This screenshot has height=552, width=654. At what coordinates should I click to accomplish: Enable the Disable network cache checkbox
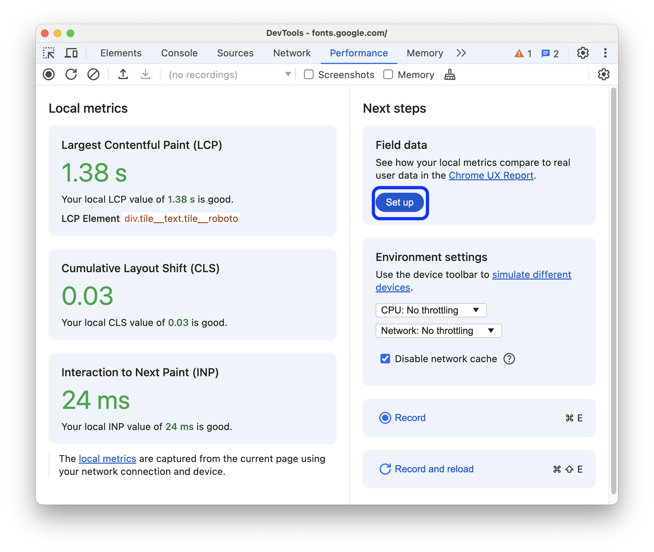[x=385, y=359]
